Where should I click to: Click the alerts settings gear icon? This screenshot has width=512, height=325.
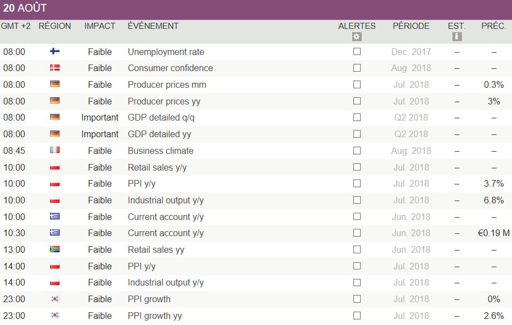[x=357, y=37]
